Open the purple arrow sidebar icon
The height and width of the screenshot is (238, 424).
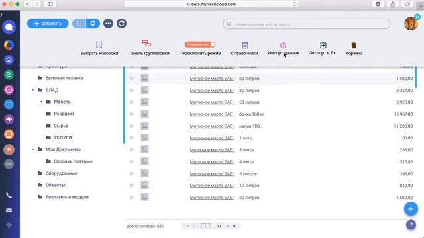click(9, 119)
